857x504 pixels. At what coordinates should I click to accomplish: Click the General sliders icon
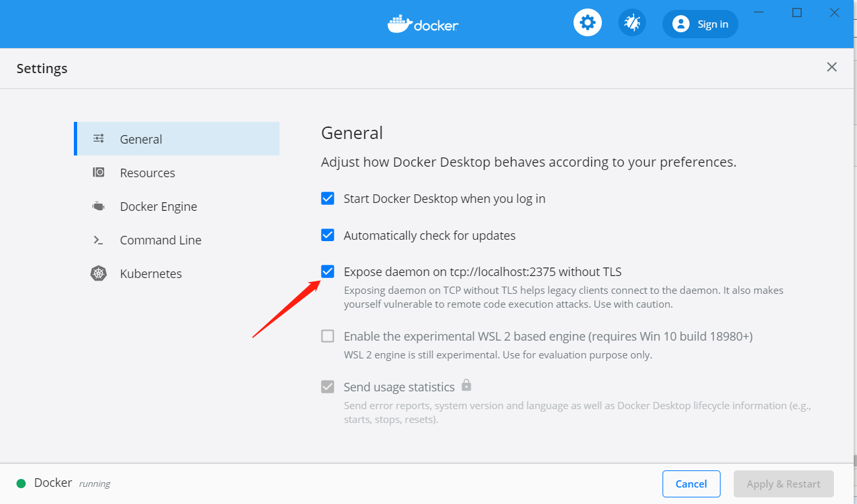click(99, 138)
